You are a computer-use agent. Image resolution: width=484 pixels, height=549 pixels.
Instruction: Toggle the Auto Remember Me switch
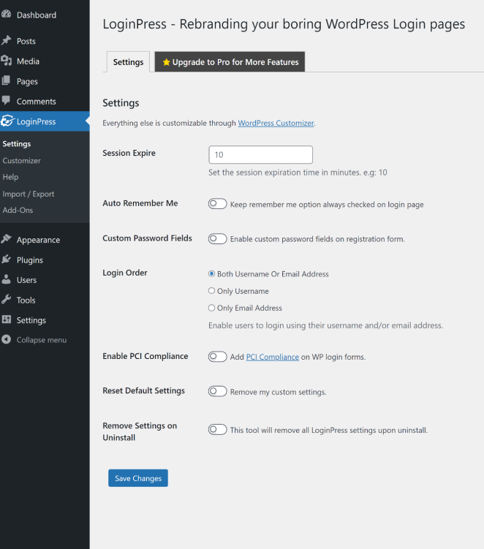click(x=217, y=204)
